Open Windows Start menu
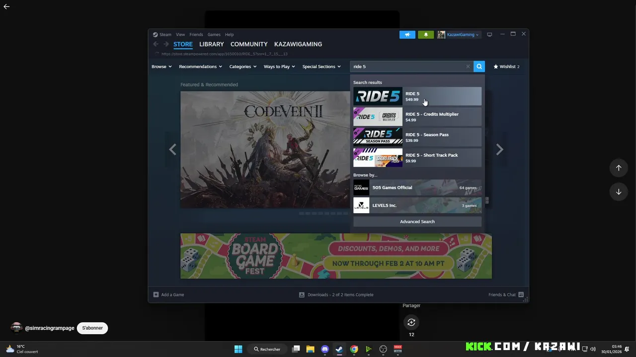 [238, 349]
